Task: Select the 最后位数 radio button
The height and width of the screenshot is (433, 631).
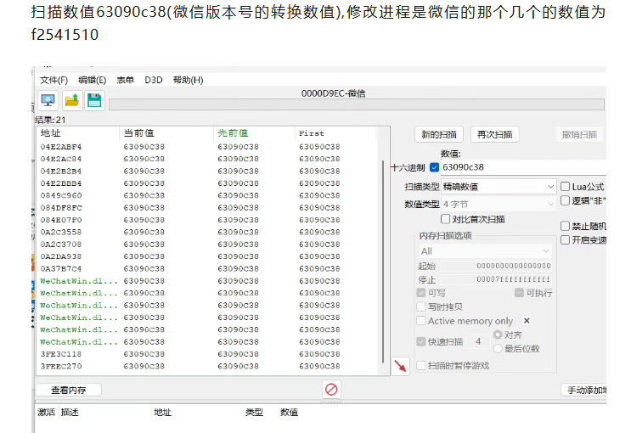Action: point(498,348)
